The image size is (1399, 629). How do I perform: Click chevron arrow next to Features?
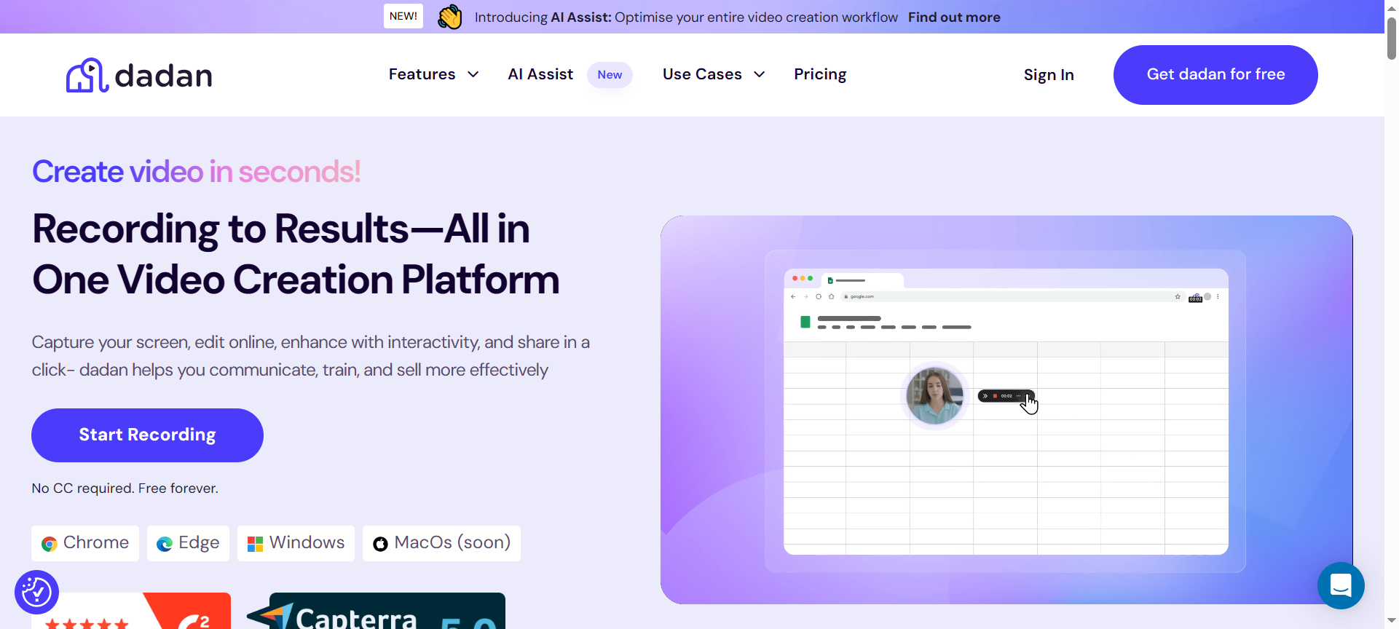(473, 74)
